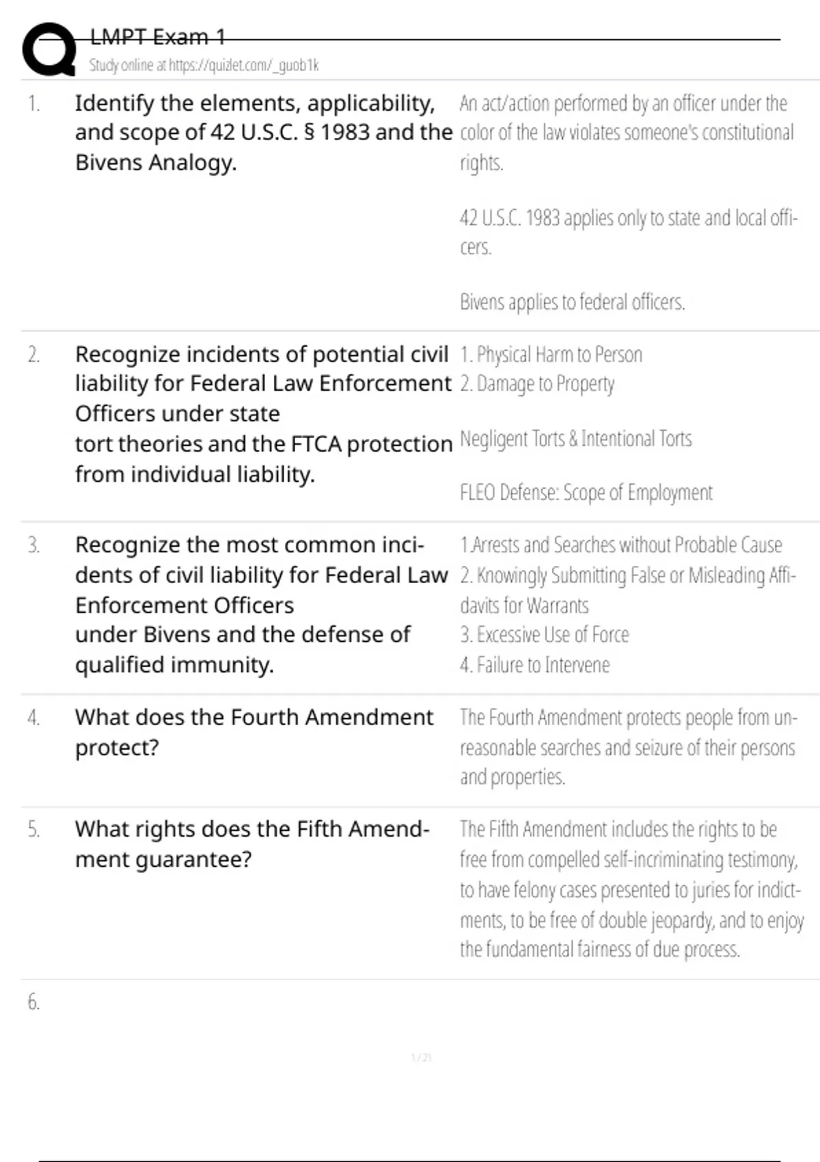This screenshot has width=820, height=1162.
Task: Open the quizlet.com study link
Action: point(204,66)
